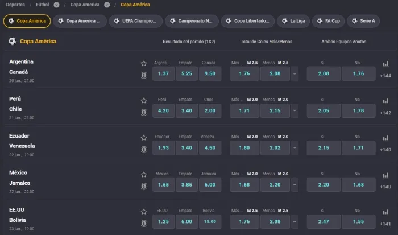Go to Fútbol in the breadcrumb

coord(43,5)
